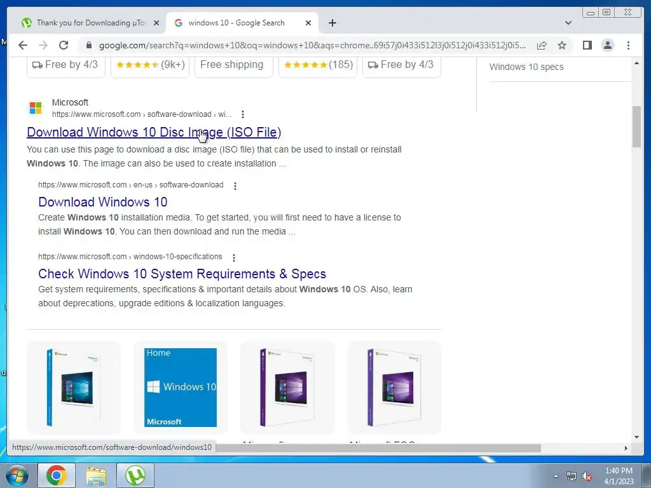Click the Chrome taskbar icon
651x488 pixels.
pyautogui.click(x=57, y=475)
